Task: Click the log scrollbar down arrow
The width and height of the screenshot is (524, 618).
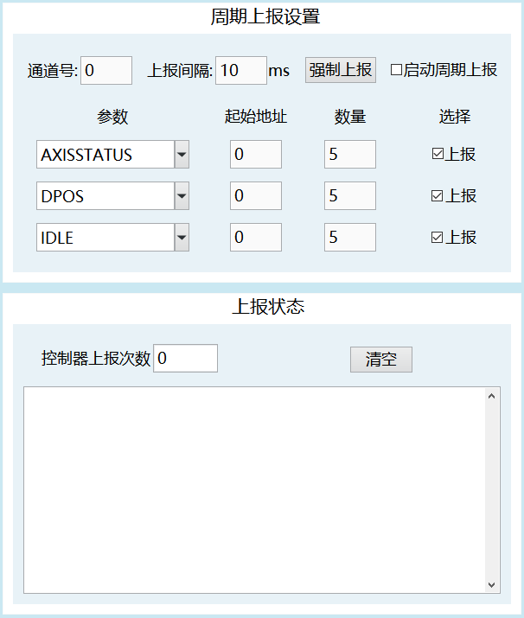Action: [x=491, y=585]
